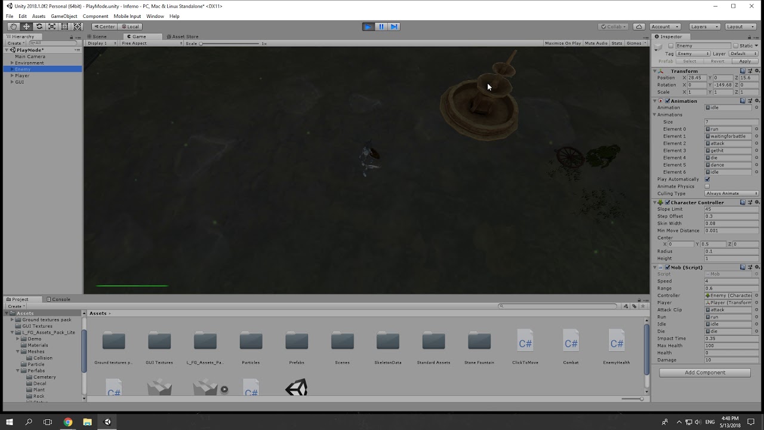
Task: Open object picker for Element 2 attack
Action: [756, 143]
